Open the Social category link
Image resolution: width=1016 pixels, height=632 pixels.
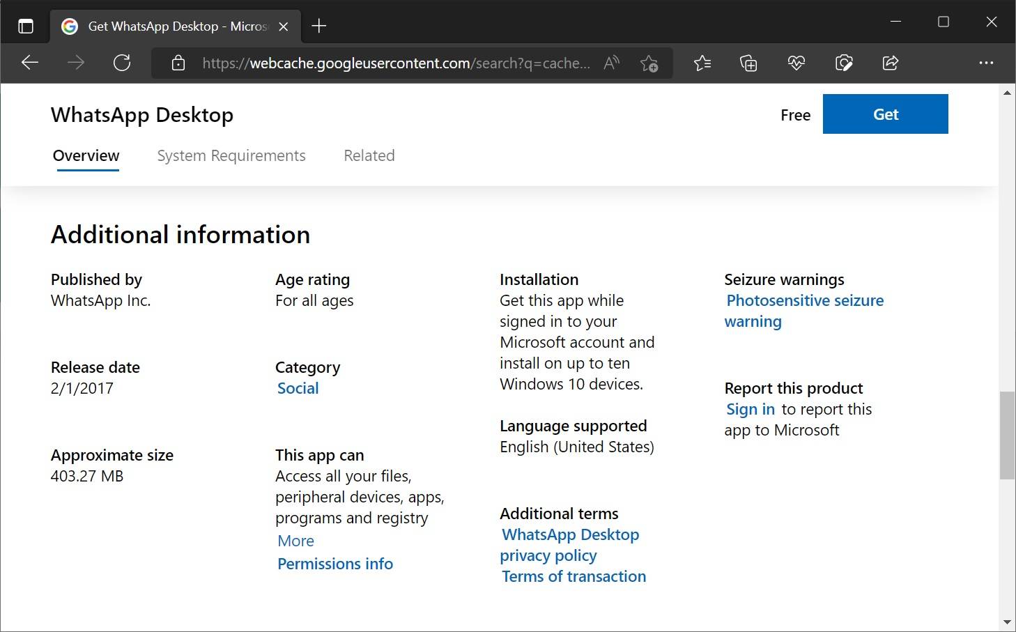tap(298, 388)
